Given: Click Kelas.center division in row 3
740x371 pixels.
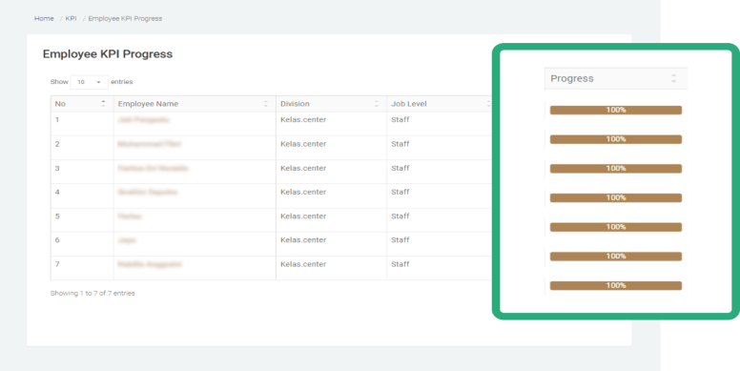Looking at the screenshot, I should click(x=303, y=168).
